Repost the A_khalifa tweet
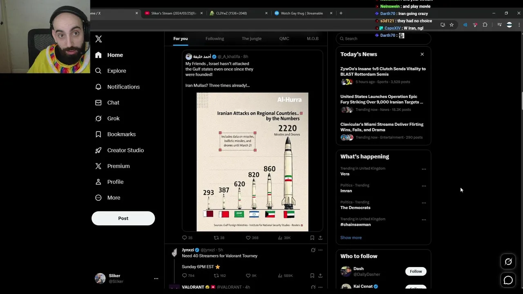Screen dimensions: 523x294 click(x=219, y=238)
